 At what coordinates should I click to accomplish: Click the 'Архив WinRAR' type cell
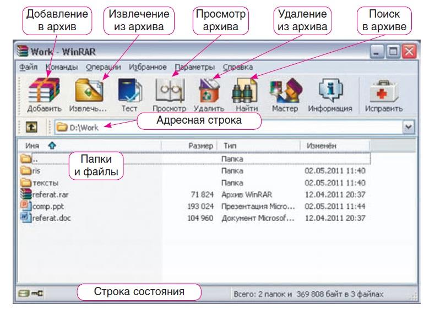247,195
